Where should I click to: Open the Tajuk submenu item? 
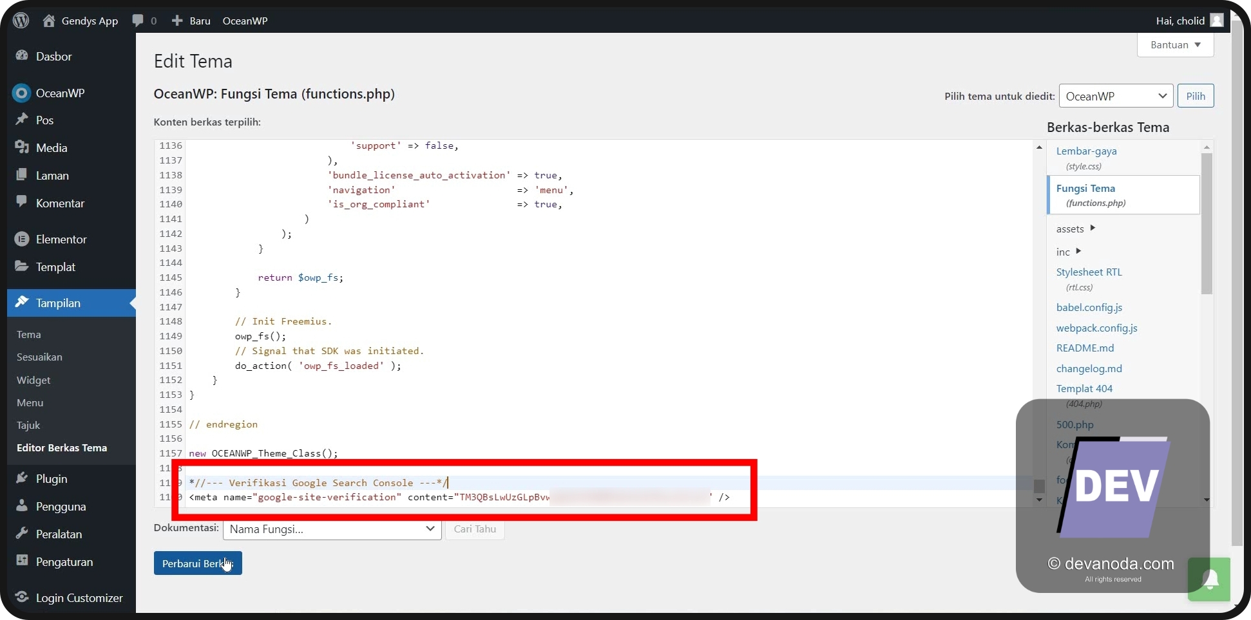point(28,425)
